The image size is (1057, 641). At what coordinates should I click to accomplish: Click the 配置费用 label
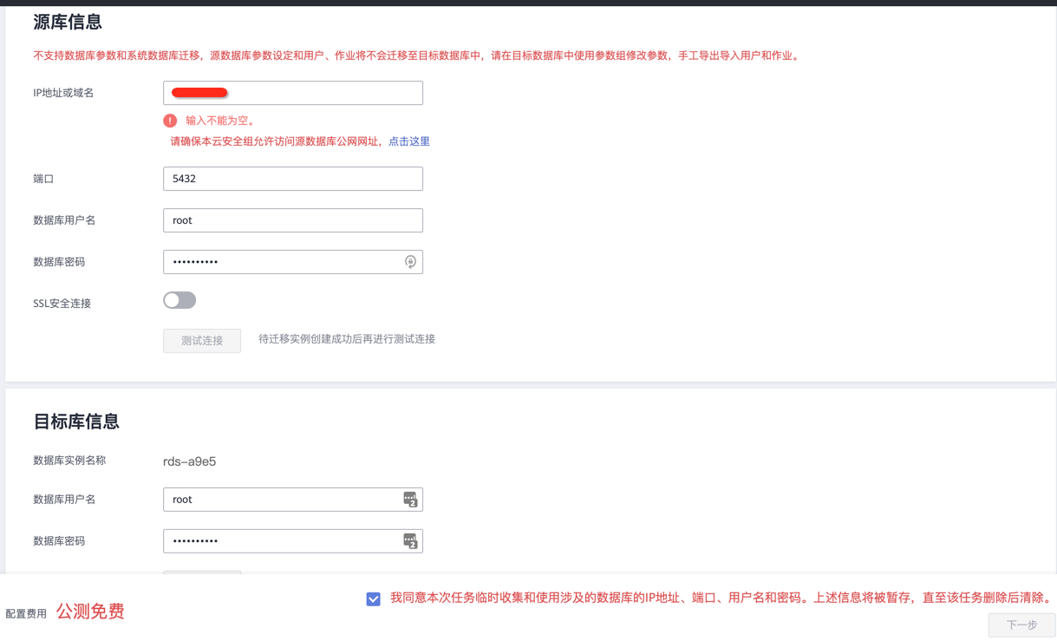[26, 614]
